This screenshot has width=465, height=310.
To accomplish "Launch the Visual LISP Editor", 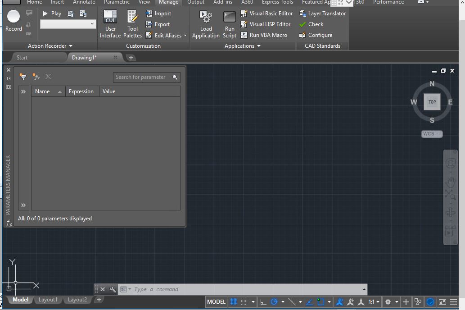I will [266, 24].
